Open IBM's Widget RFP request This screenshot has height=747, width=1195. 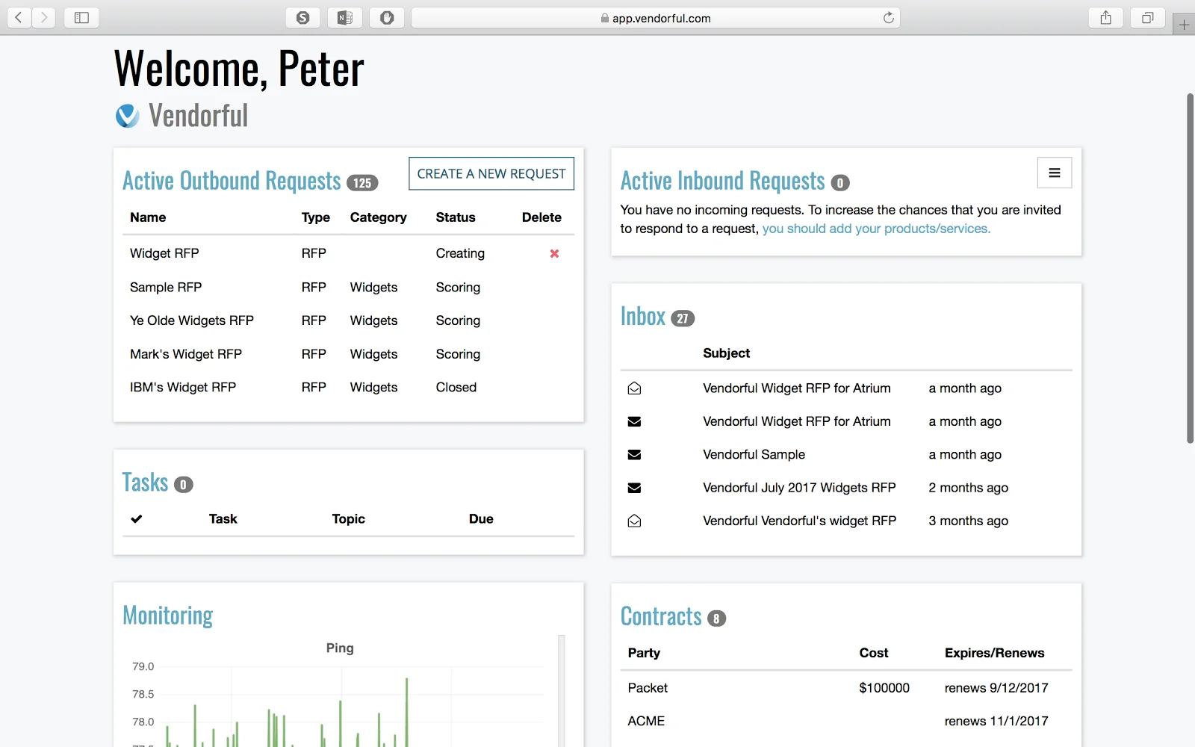coord(183,387)
